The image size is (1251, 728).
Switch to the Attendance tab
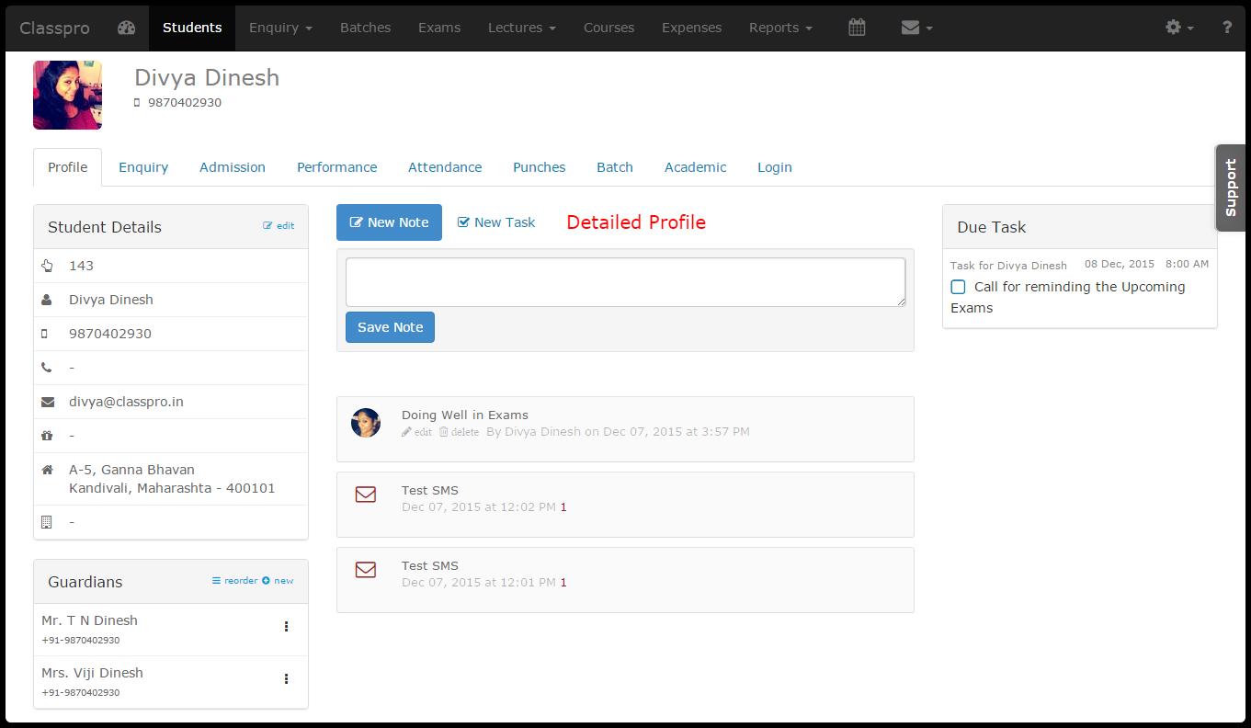coord(445,167)
